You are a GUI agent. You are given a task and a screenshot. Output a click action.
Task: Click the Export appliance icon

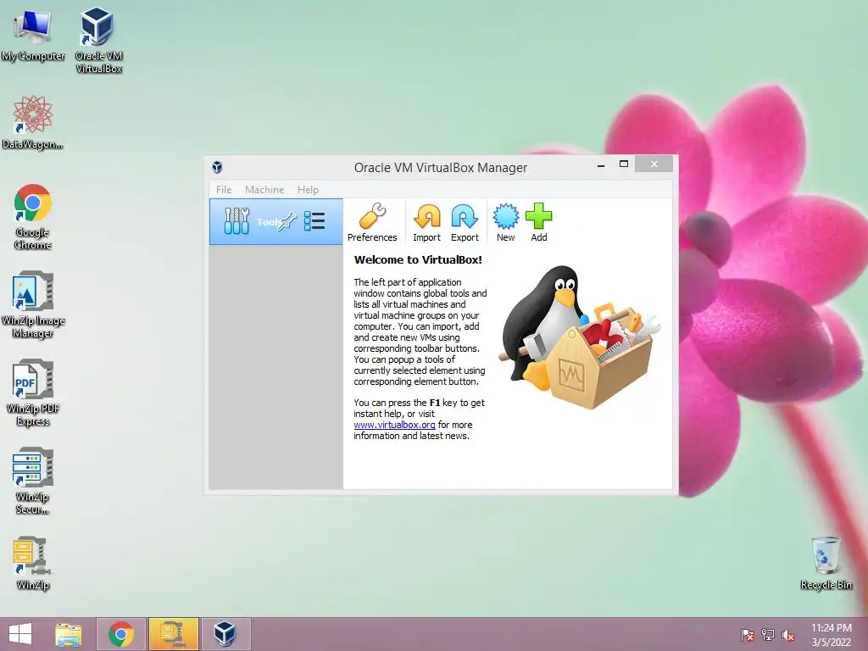[465, 223]
